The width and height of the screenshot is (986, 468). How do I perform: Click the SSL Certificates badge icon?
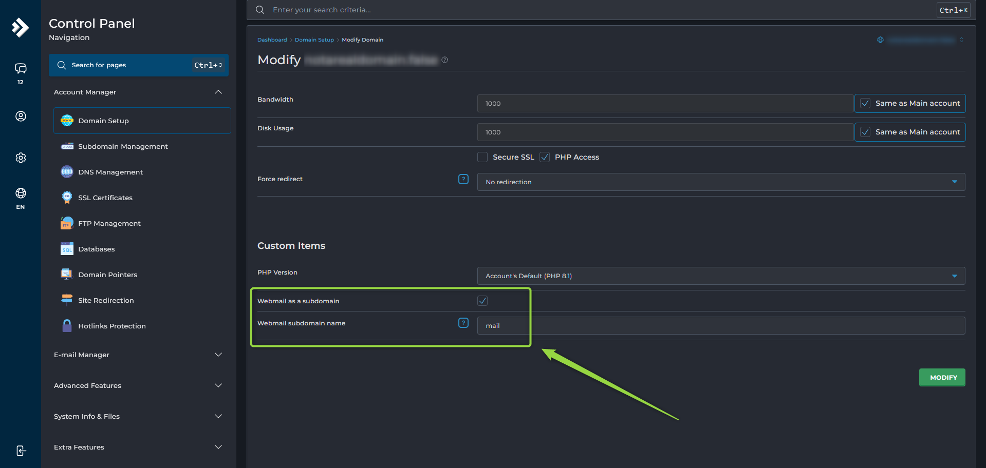pyautogui.click(x=67, y=198)
